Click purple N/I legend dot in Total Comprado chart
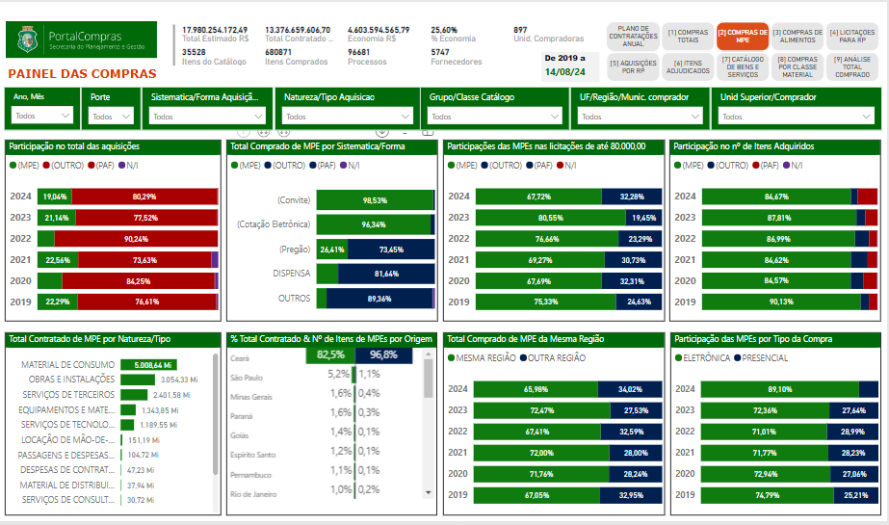Image resolution: width=889 pixels, height=525 pixels. [x=343, y=166]
